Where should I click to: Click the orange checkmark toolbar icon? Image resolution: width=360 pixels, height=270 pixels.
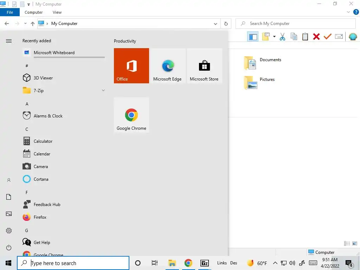point(328,37)
